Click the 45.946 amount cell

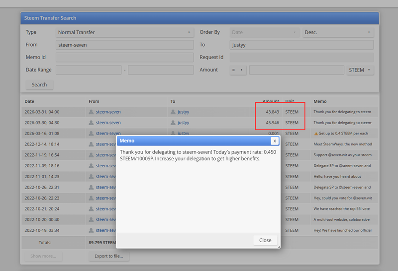[x=272, y=123]
